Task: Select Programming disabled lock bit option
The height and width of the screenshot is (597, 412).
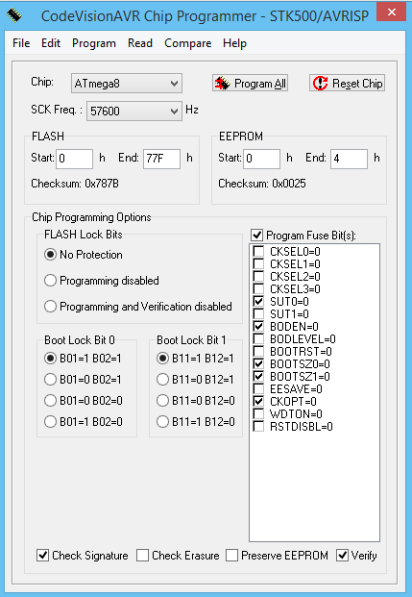Action: point(50,281)
